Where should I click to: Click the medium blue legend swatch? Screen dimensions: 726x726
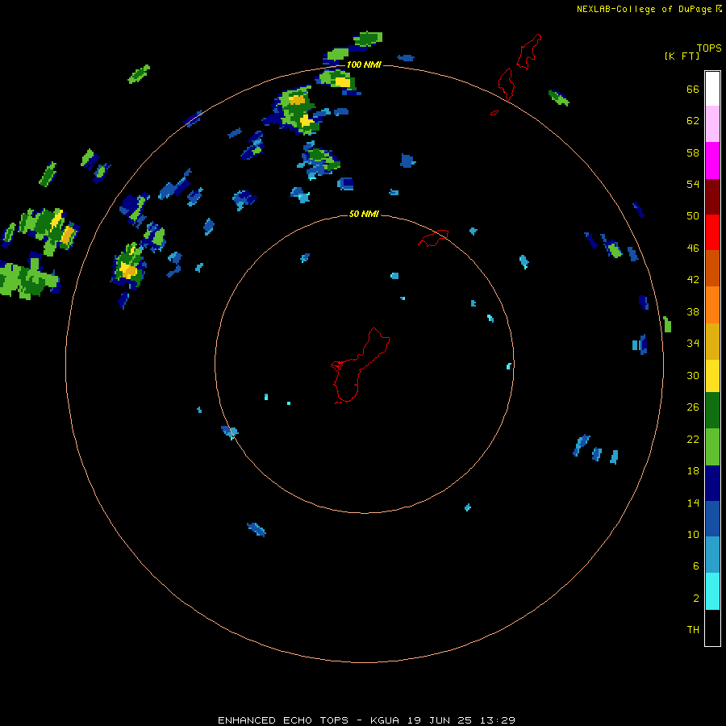tap(712, 519)
